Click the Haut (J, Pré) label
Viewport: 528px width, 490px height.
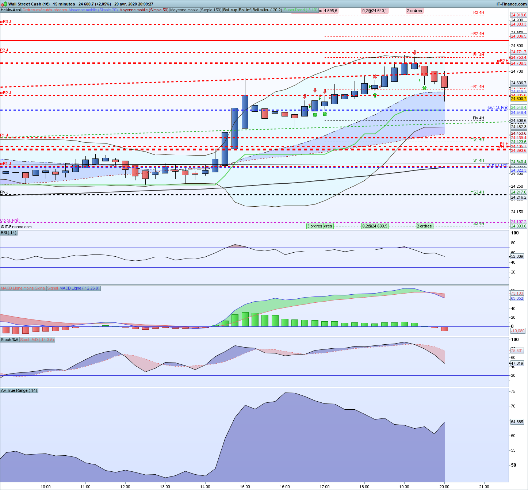tap(497, 107)
